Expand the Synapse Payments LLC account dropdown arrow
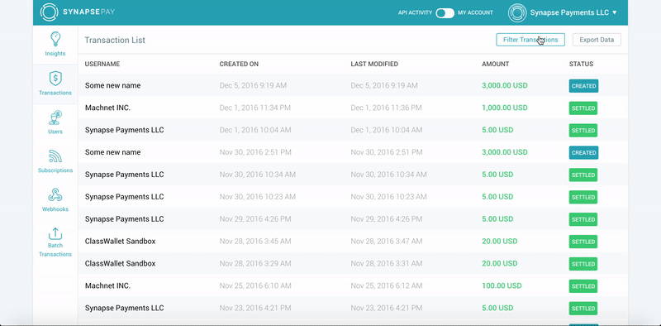The image size is (661, 326). 614,12
